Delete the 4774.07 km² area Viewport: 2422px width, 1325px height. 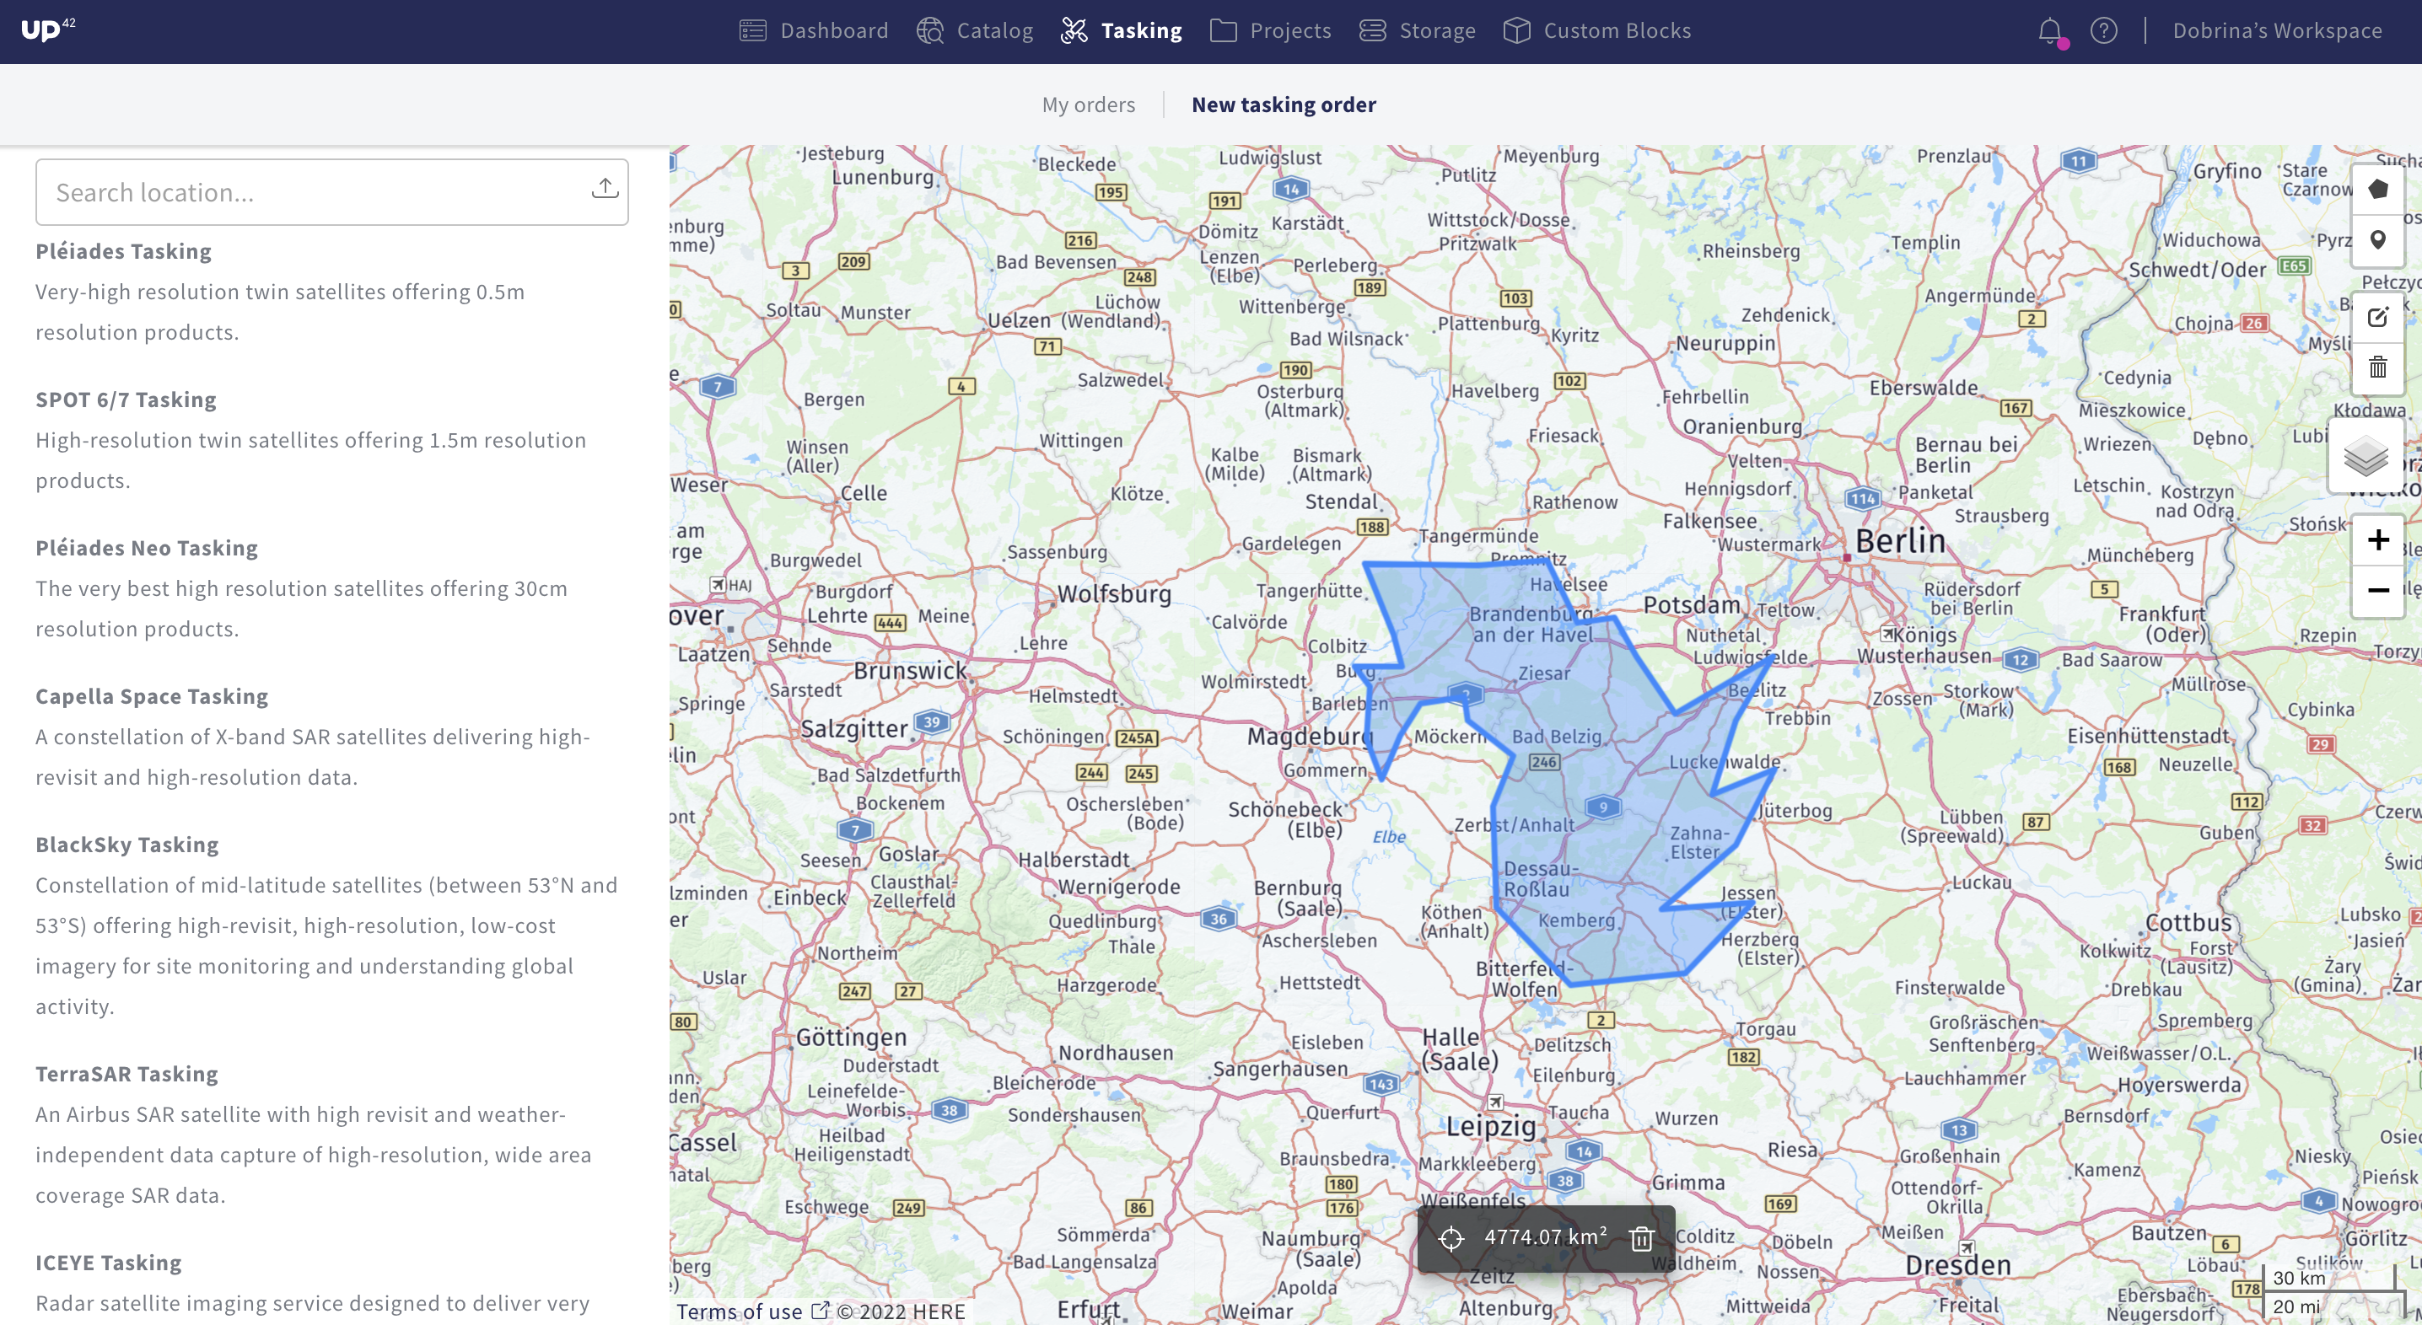pos(1642,1238)
